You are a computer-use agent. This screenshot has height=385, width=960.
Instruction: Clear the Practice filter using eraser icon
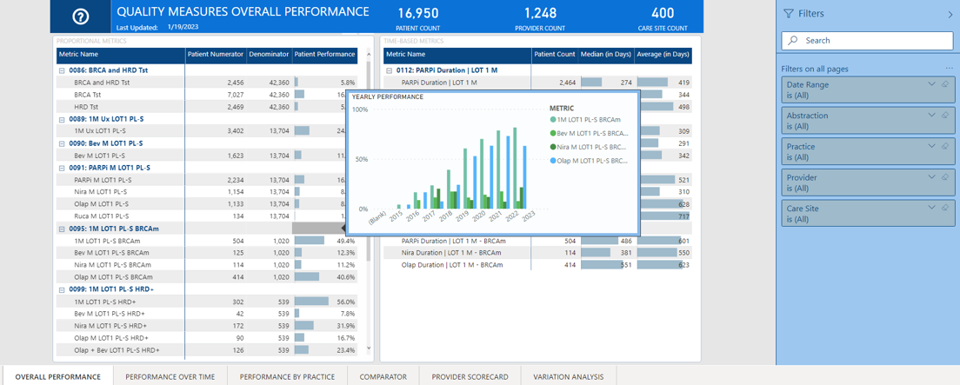pyautogui.click(x=944, y=146)
